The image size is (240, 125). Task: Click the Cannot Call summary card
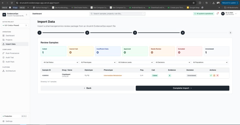(80, 51)
